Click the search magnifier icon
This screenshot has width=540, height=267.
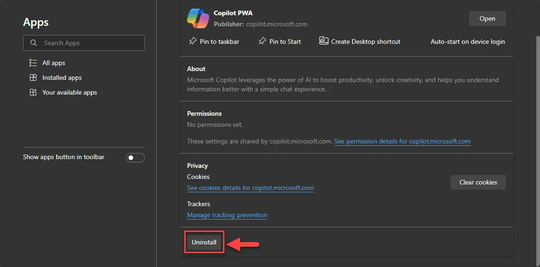tap(34, 43)
